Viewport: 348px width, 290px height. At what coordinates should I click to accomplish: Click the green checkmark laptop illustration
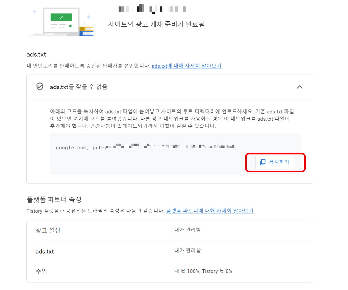pos(61,21)
